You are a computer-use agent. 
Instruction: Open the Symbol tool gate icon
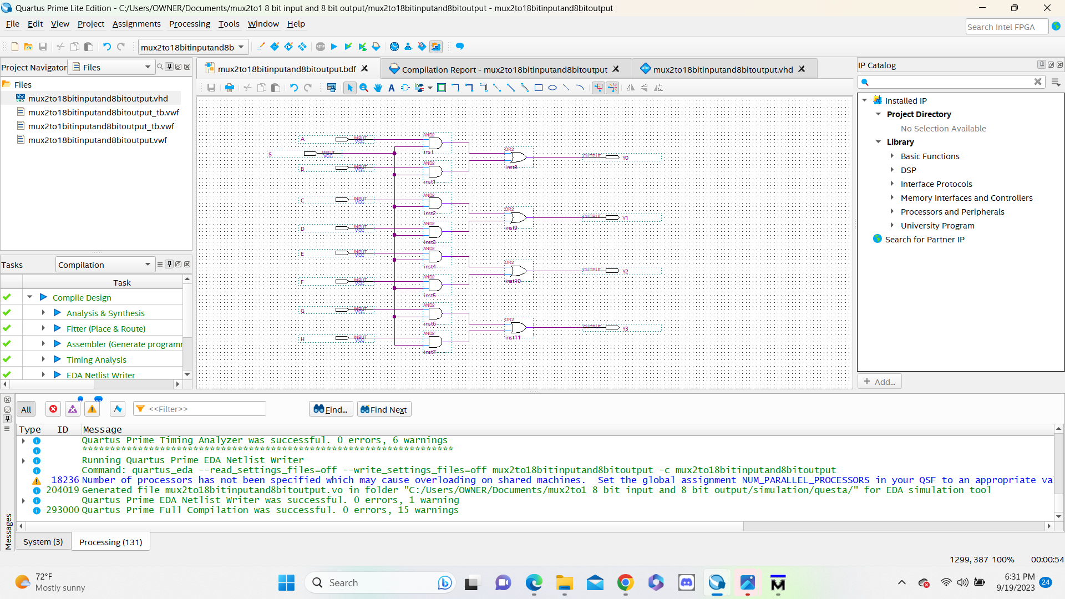point(405,88)
